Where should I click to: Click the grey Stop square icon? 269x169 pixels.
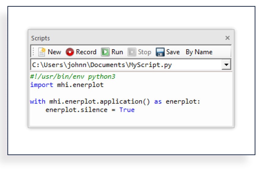tap(132, 52)
